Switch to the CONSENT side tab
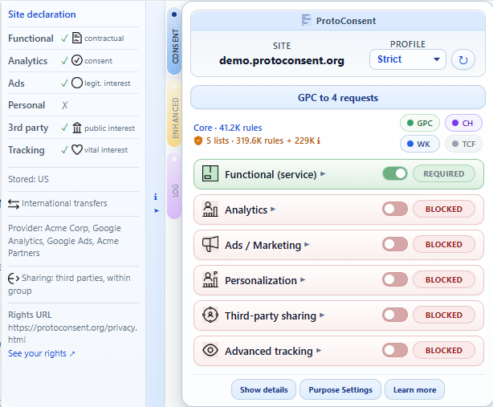The image size is (493, 407). [x=174, y=41]
